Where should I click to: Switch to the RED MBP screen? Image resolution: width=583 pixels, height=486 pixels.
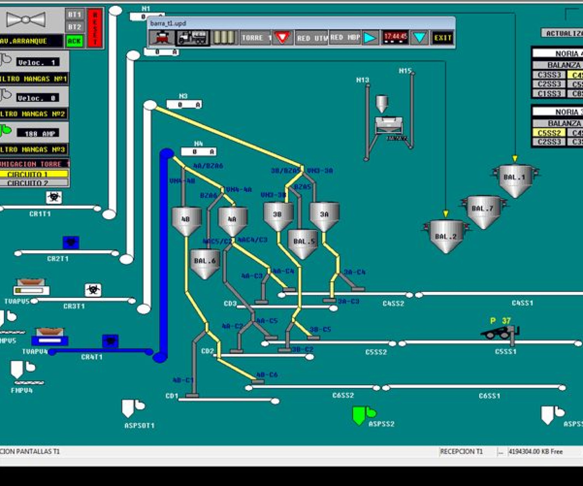(345, 38)
